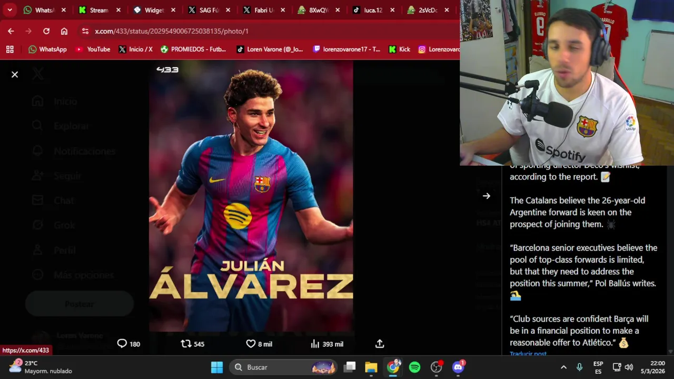Image resolution: width=674 pixels, height=379 pixels.
Task: Close the WhatsApp tab
Action: [64, 10]
